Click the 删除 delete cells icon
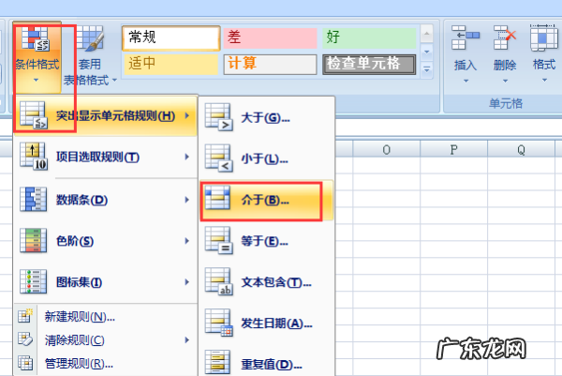 [505, 38]
